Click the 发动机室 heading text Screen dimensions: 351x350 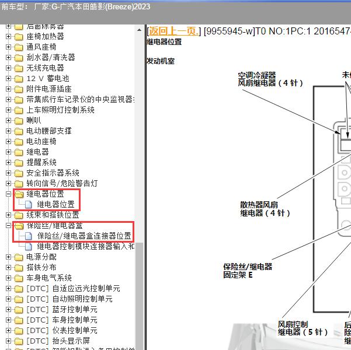click(161, 61)
